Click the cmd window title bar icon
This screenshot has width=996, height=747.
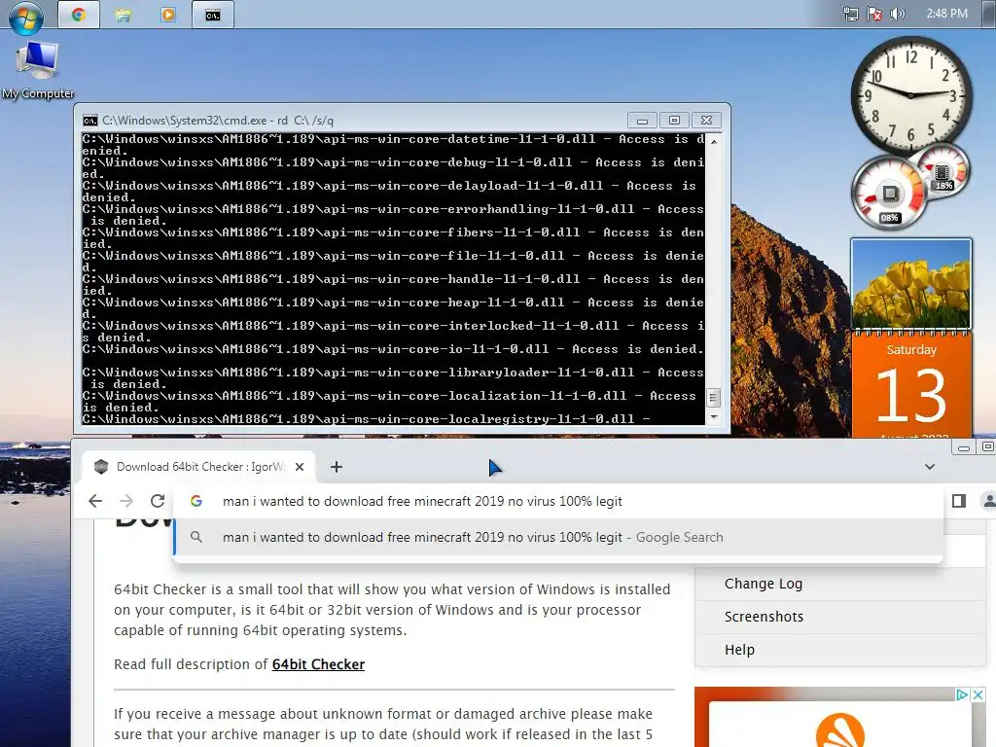pos(90,120)
